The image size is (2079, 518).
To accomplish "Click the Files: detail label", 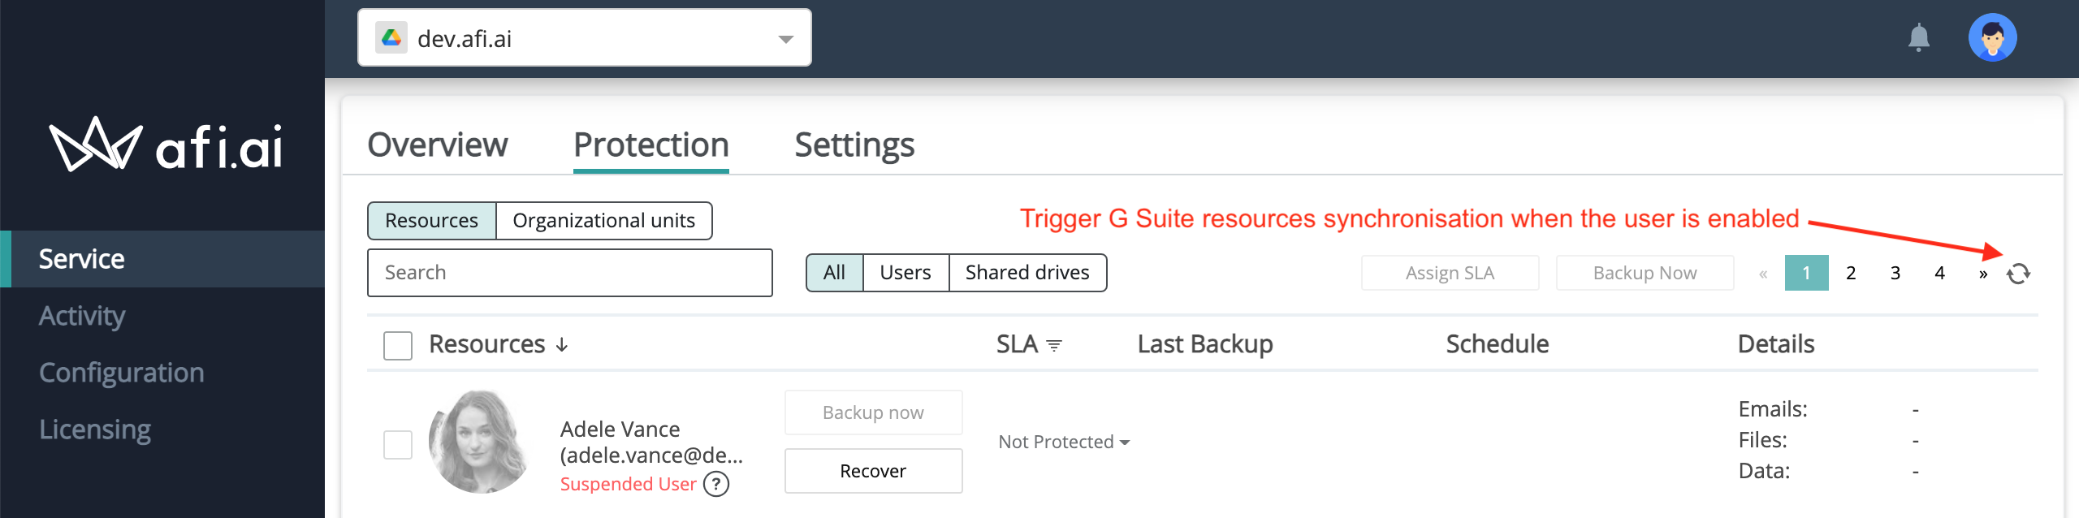I will coord(1763,440).
